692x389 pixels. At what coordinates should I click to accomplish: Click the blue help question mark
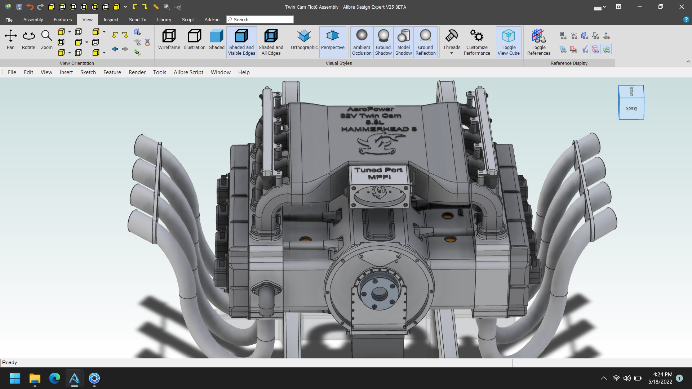click(x=686, y=19)
